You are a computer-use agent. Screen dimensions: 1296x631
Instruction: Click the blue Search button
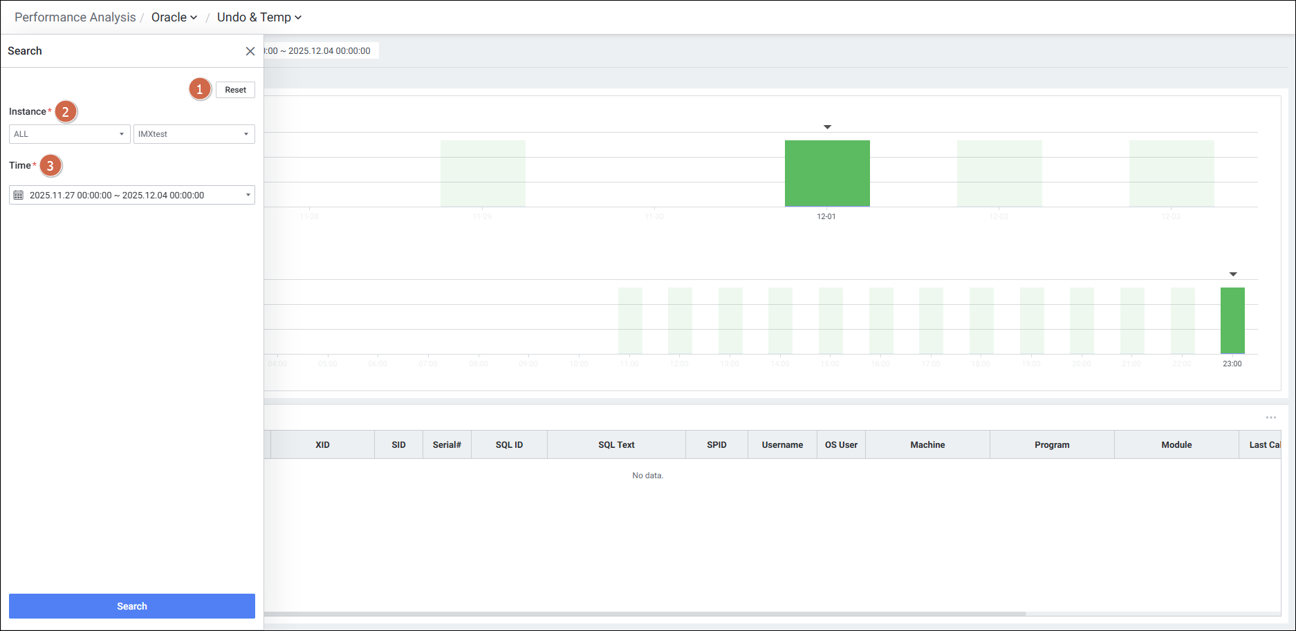click(131, 606)
